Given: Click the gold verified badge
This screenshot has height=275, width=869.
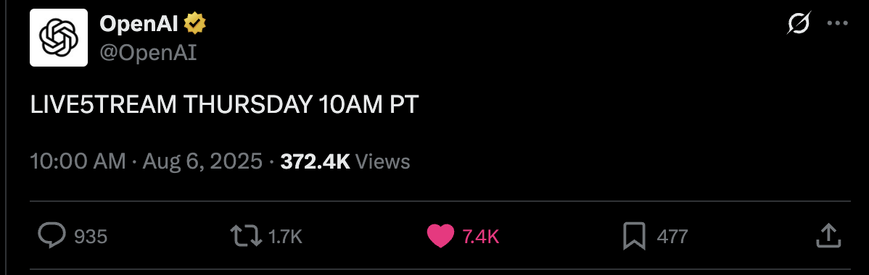Looking at the screenshot, I should tap(195, 25).
